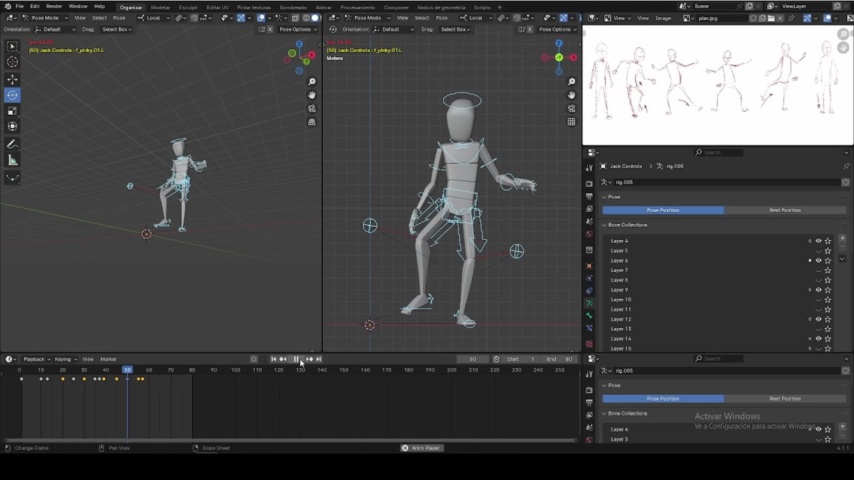Image resolution: width=854 pixels, height=480 pixels.
Task: Collapse Bone Collections section in upper properties
Action: click(627, 225)
